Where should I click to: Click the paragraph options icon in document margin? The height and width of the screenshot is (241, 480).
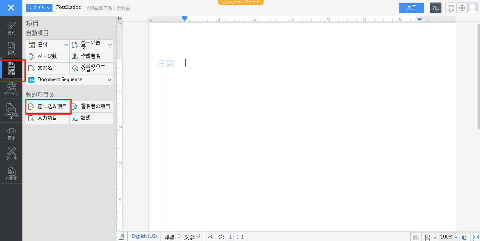[170, 63]
